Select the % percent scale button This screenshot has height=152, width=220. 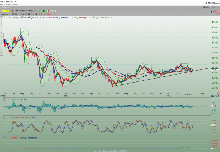[216, 96]
